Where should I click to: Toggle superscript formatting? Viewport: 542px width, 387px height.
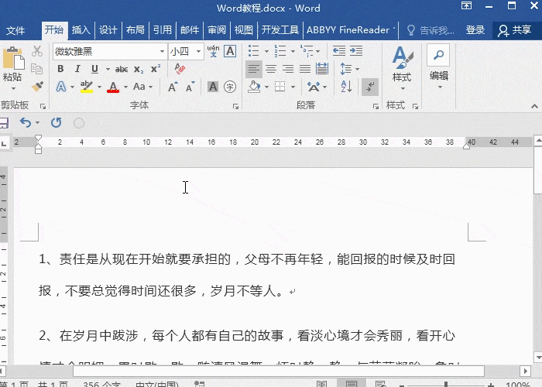156,69
